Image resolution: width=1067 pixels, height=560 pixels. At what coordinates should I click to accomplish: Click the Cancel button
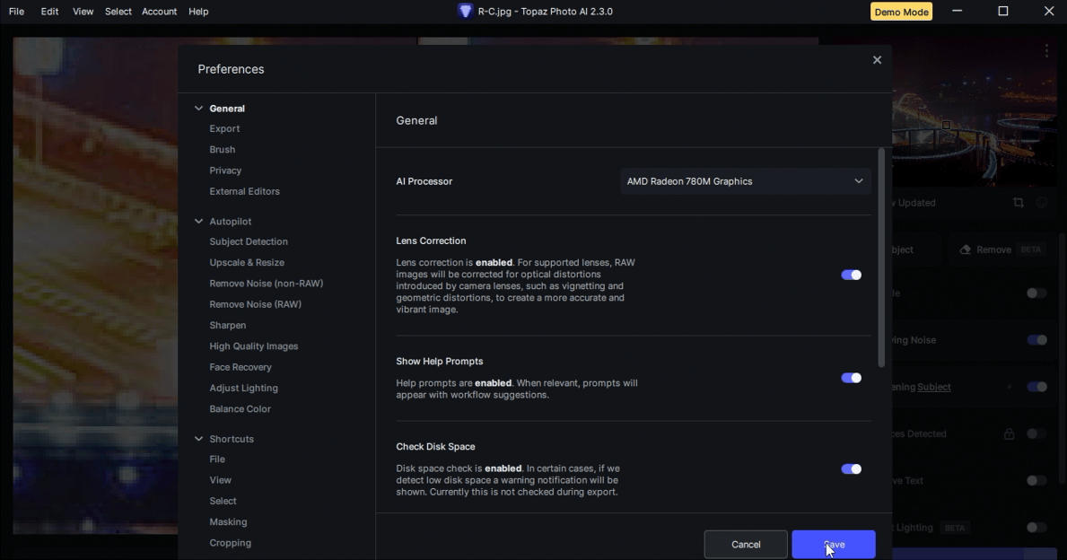746,545
